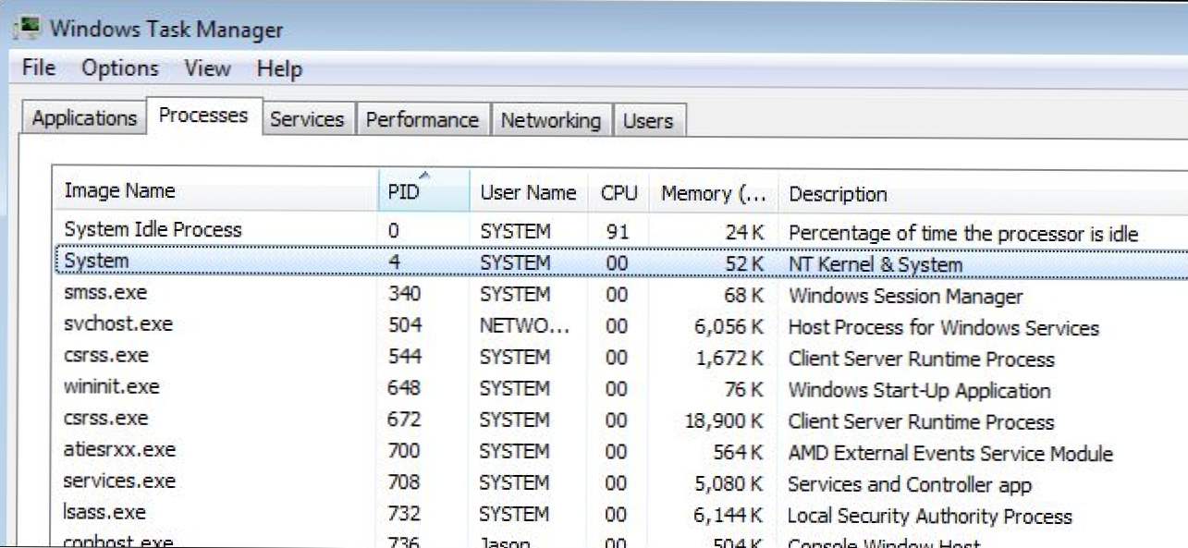The height and width of the screenshot is (548, 1188).
Task: Switch to the Services tab
Action: click(x=307, y=119)
